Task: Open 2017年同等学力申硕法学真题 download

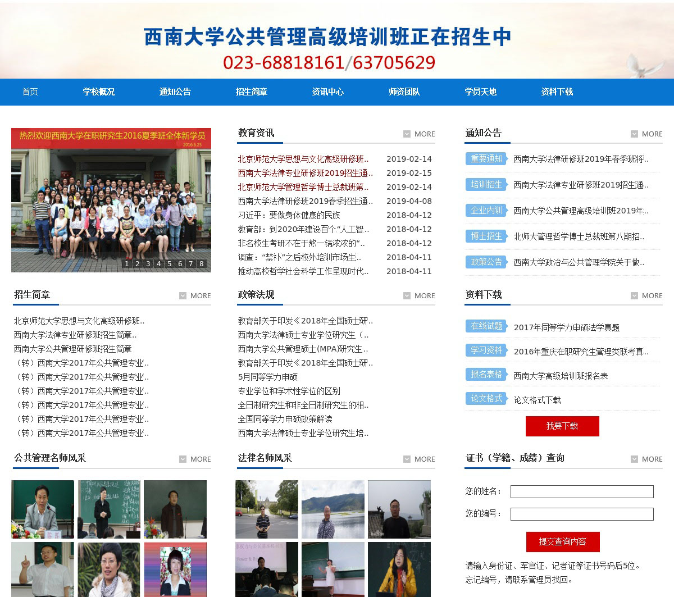Action: (x=567, y=327)
